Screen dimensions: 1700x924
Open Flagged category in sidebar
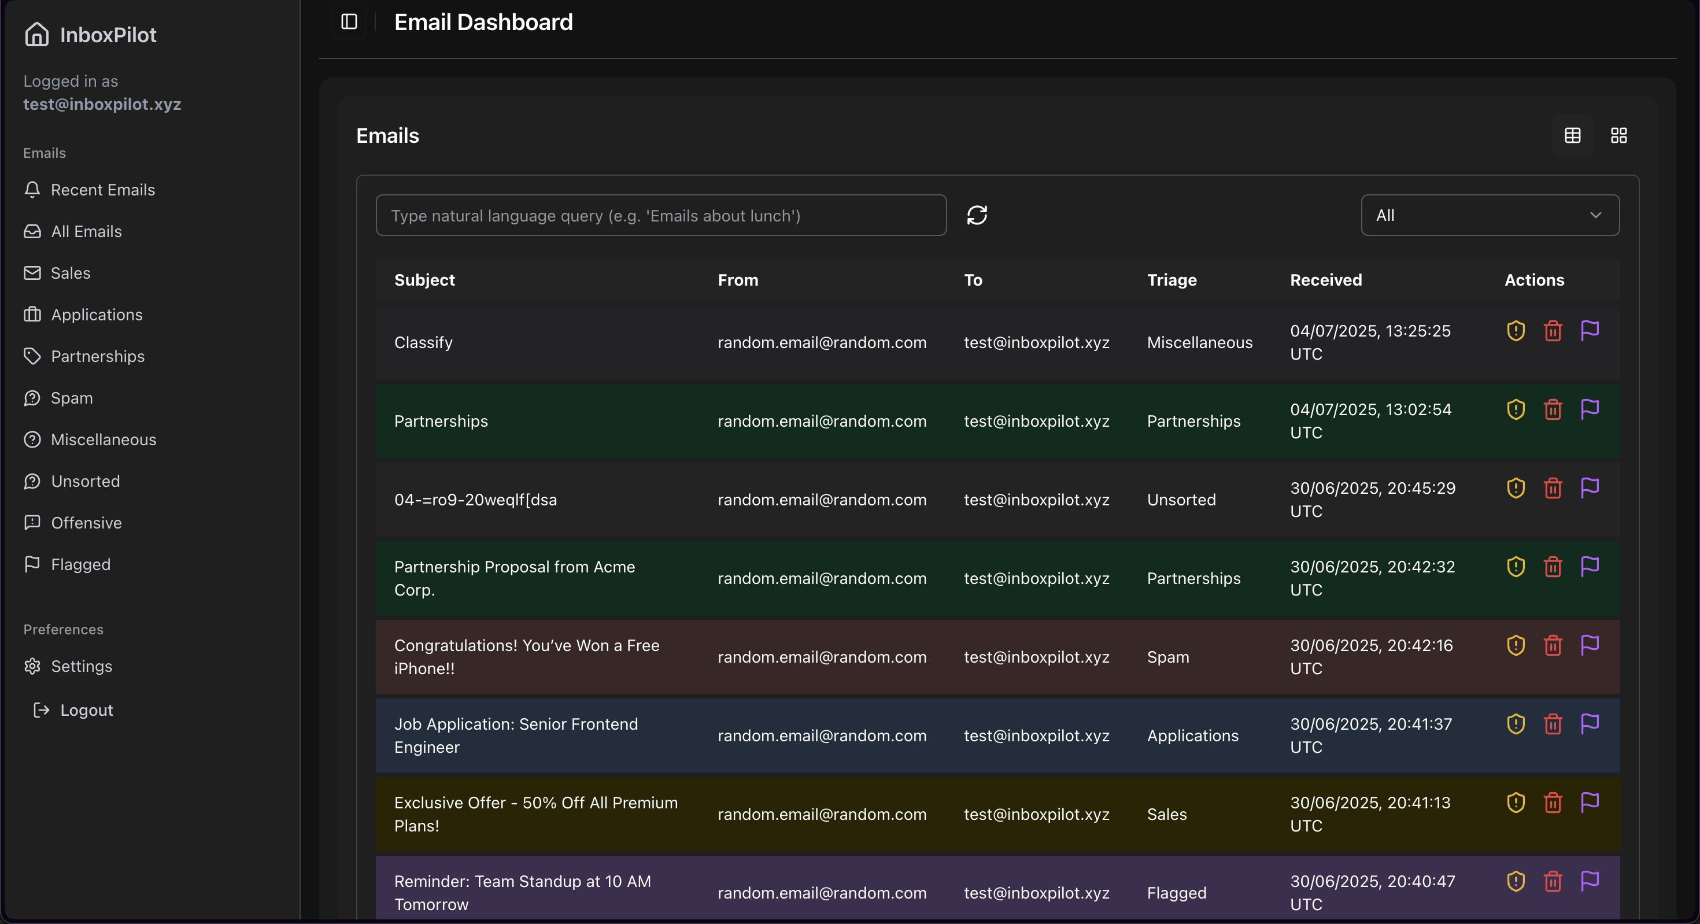point(67,564)
